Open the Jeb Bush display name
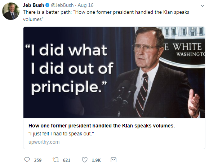Viewport: 209px width, 164px height. point(34,5)
